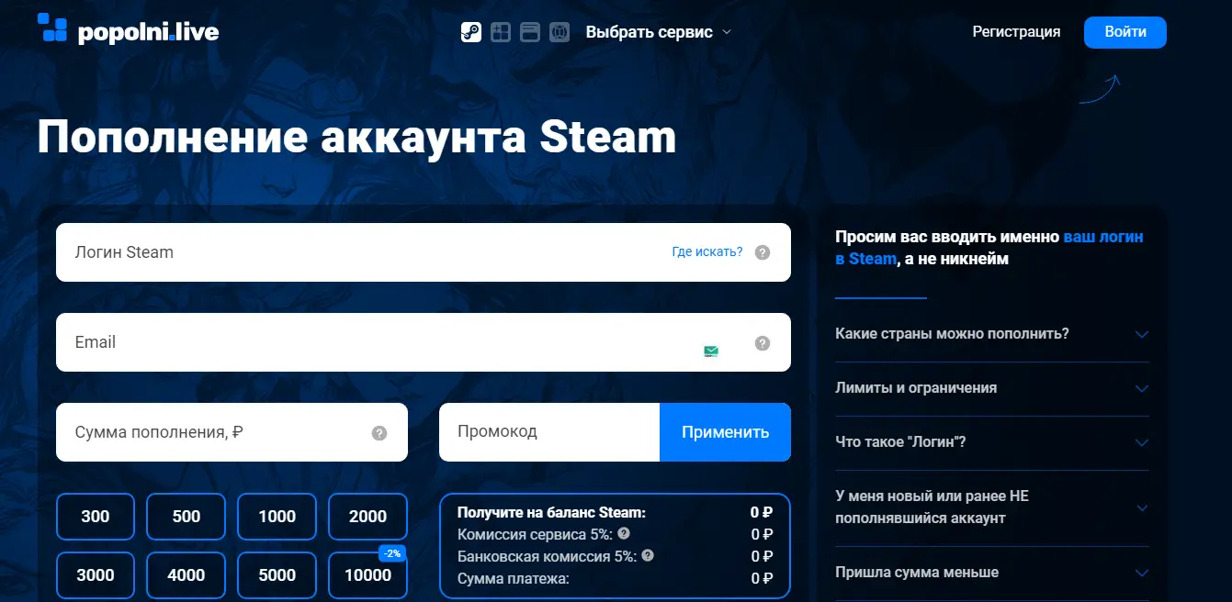Open the ваш логин в Steam link
Viewport: 1232px width, 602px height.
point(989,248)
